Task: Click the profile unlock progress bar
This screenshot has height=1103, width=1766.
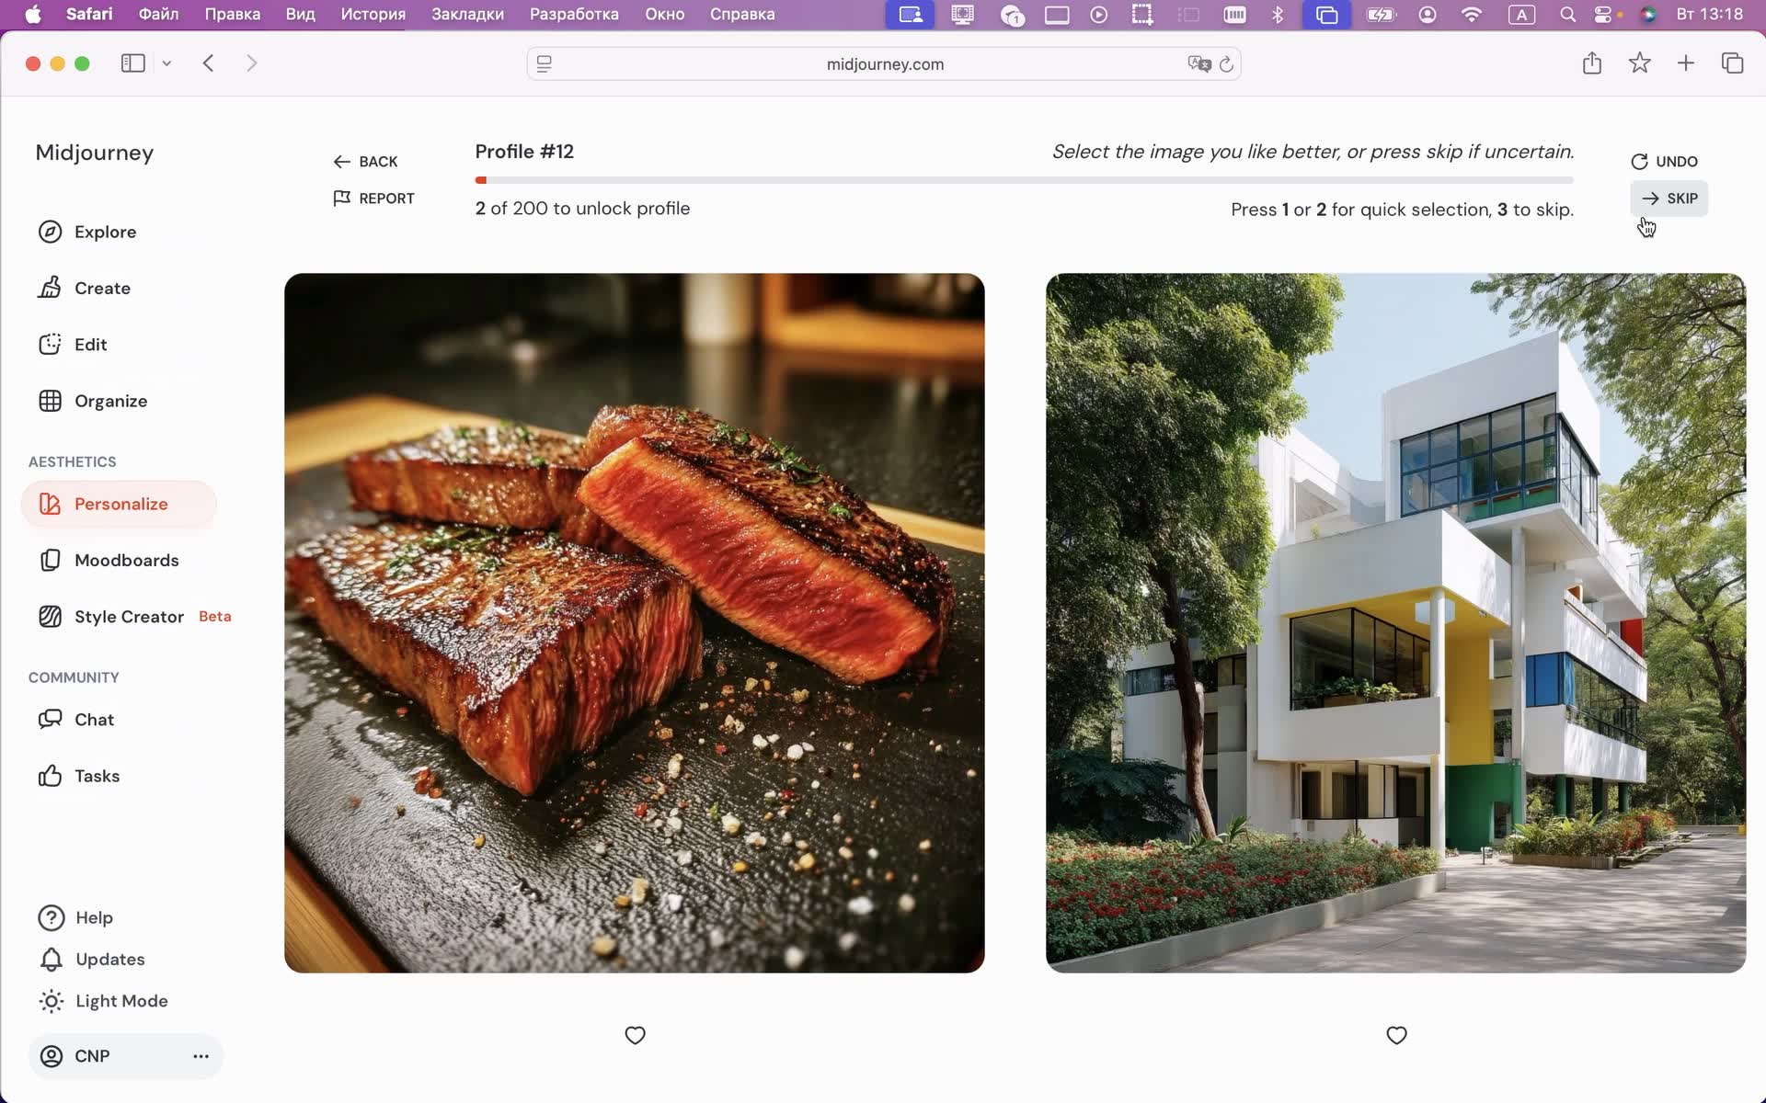Action: coord(1024,180)
